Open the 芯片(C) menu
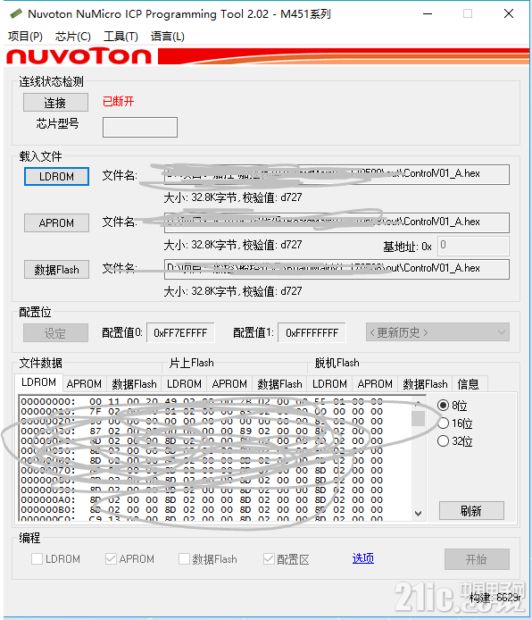532x620 pixels. point(73,37)
